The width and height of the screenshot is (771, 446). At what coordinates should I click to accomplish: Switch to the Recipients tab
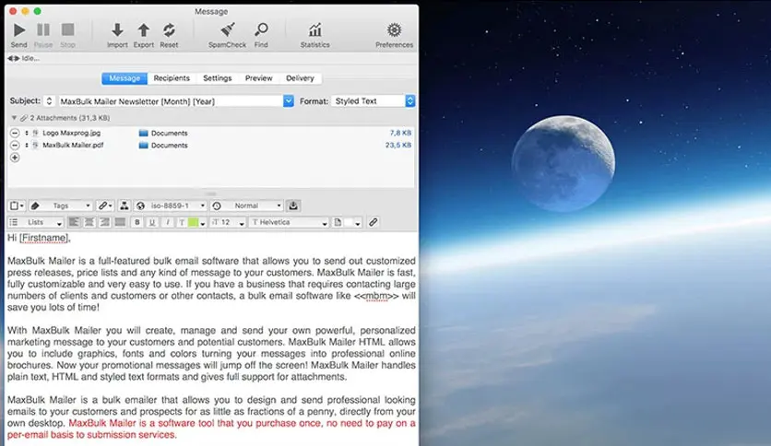(172, 78)
